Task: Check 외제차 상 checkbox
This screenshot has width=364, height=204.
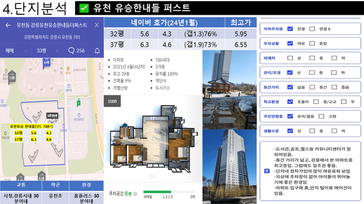Action: 290,58
